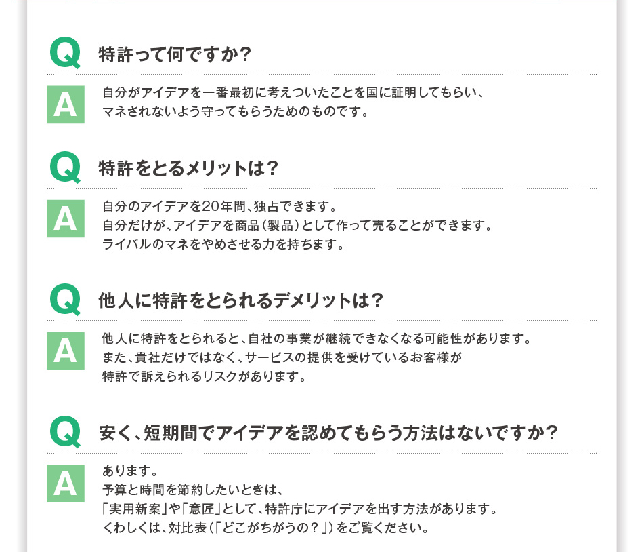The height and width of the screenshot is (552, 644).
Task: Click the line 自分のアイデアを20年間、独占できます。
Action: point(219,206)
